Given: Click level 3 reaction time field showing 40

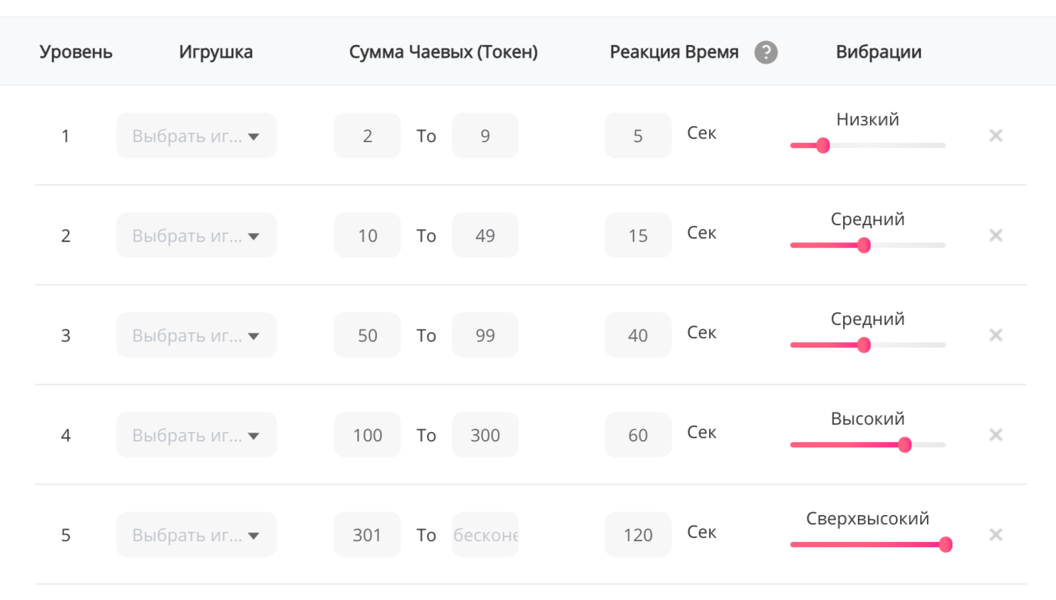Looking at the screenshot, I should [x=637, y=335].
